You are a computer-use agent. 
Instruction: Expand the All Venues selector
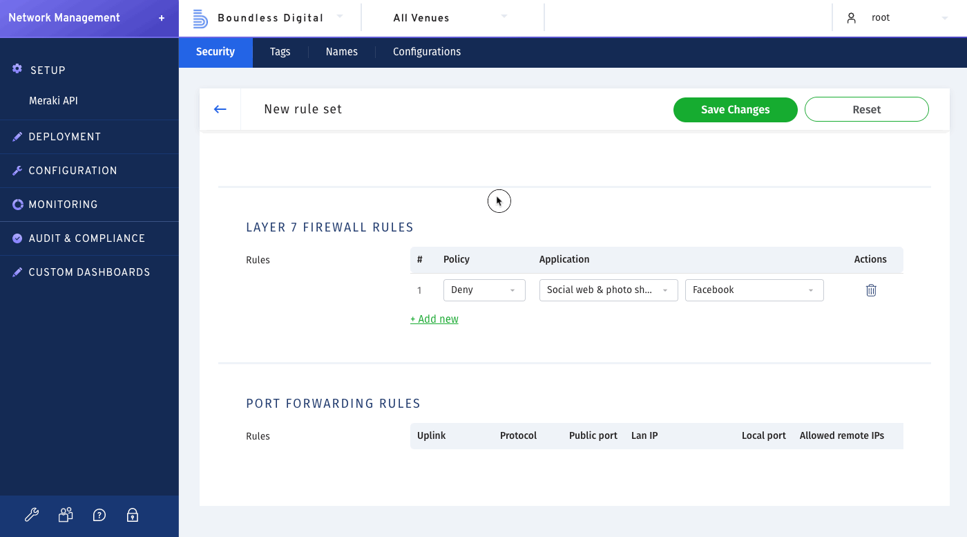pos(450,18)
